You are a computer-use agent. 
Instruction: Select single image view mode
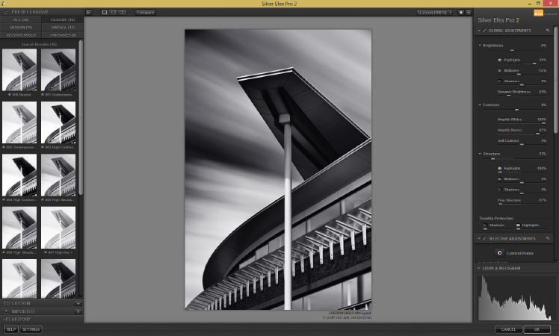coord(105,12)
